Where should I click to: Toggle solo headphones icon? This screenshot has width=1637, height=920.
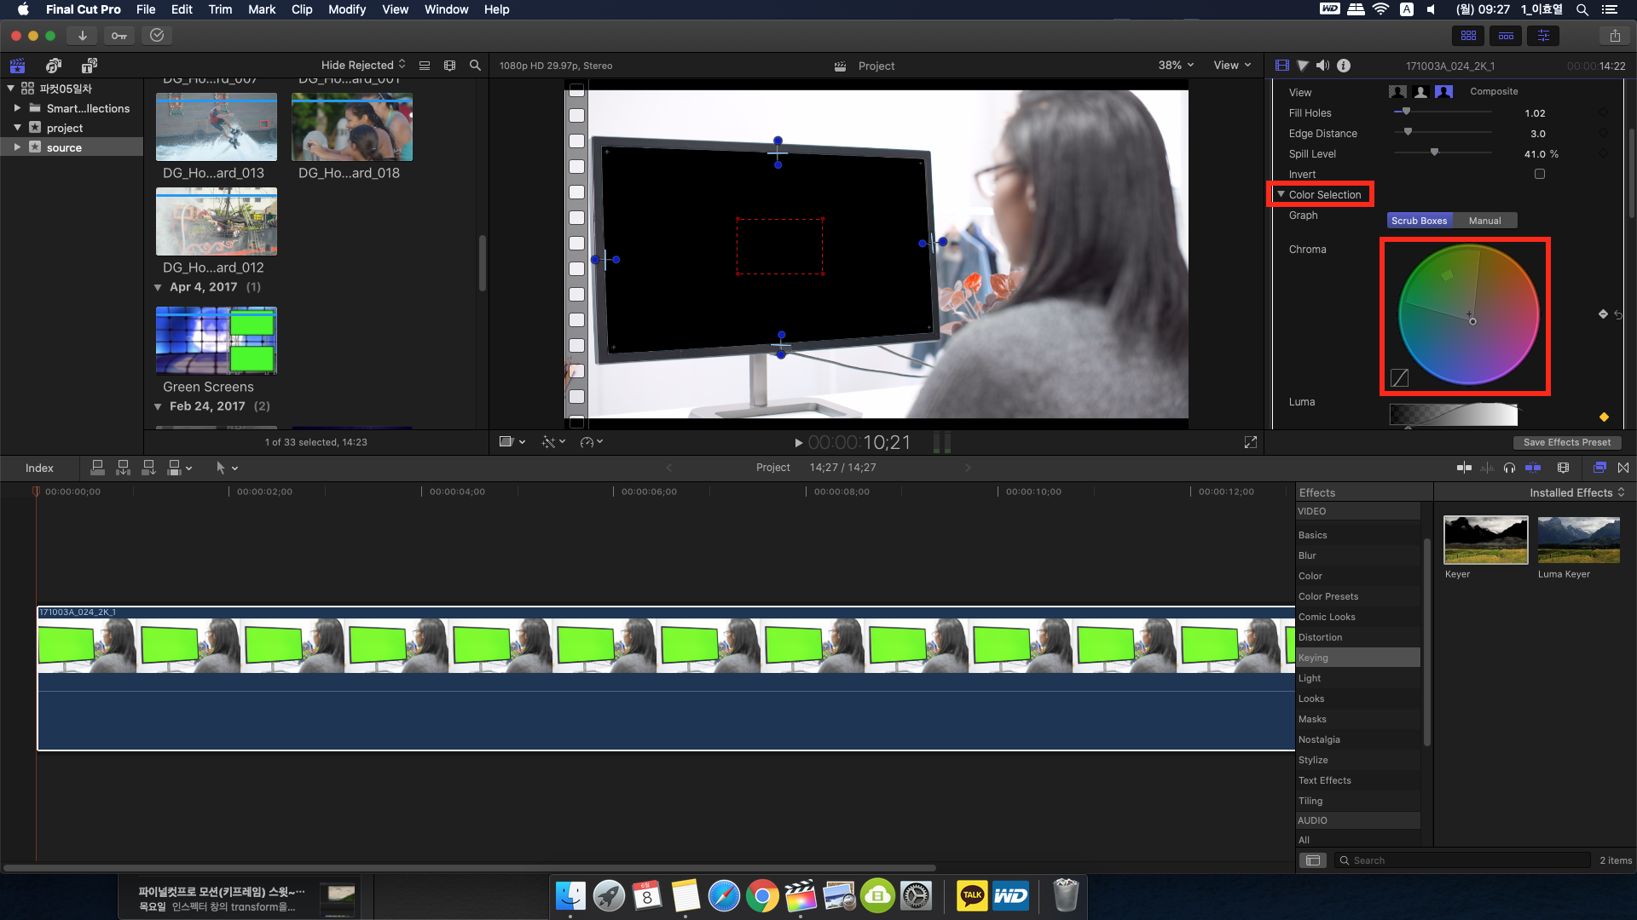tap(1510, 468)
